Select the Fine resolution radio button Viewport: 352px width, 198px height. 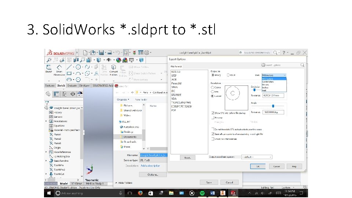(212, 92)
